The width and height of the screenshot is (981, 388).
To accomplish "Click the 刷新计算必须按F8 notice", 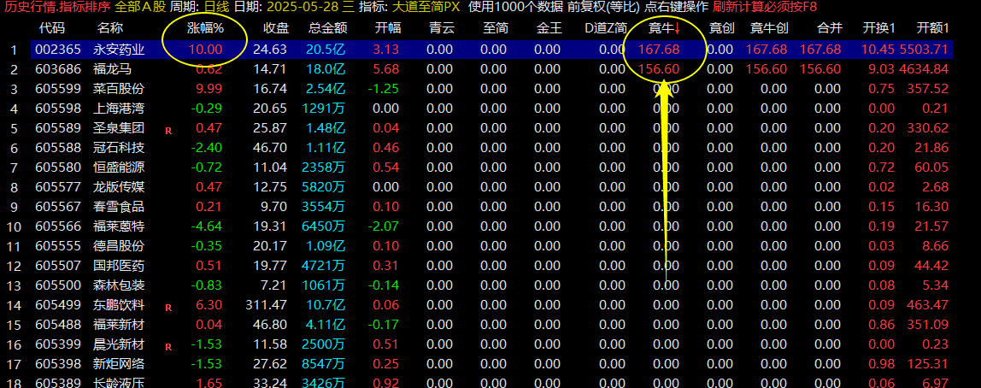I will click(x=765, y=7).
